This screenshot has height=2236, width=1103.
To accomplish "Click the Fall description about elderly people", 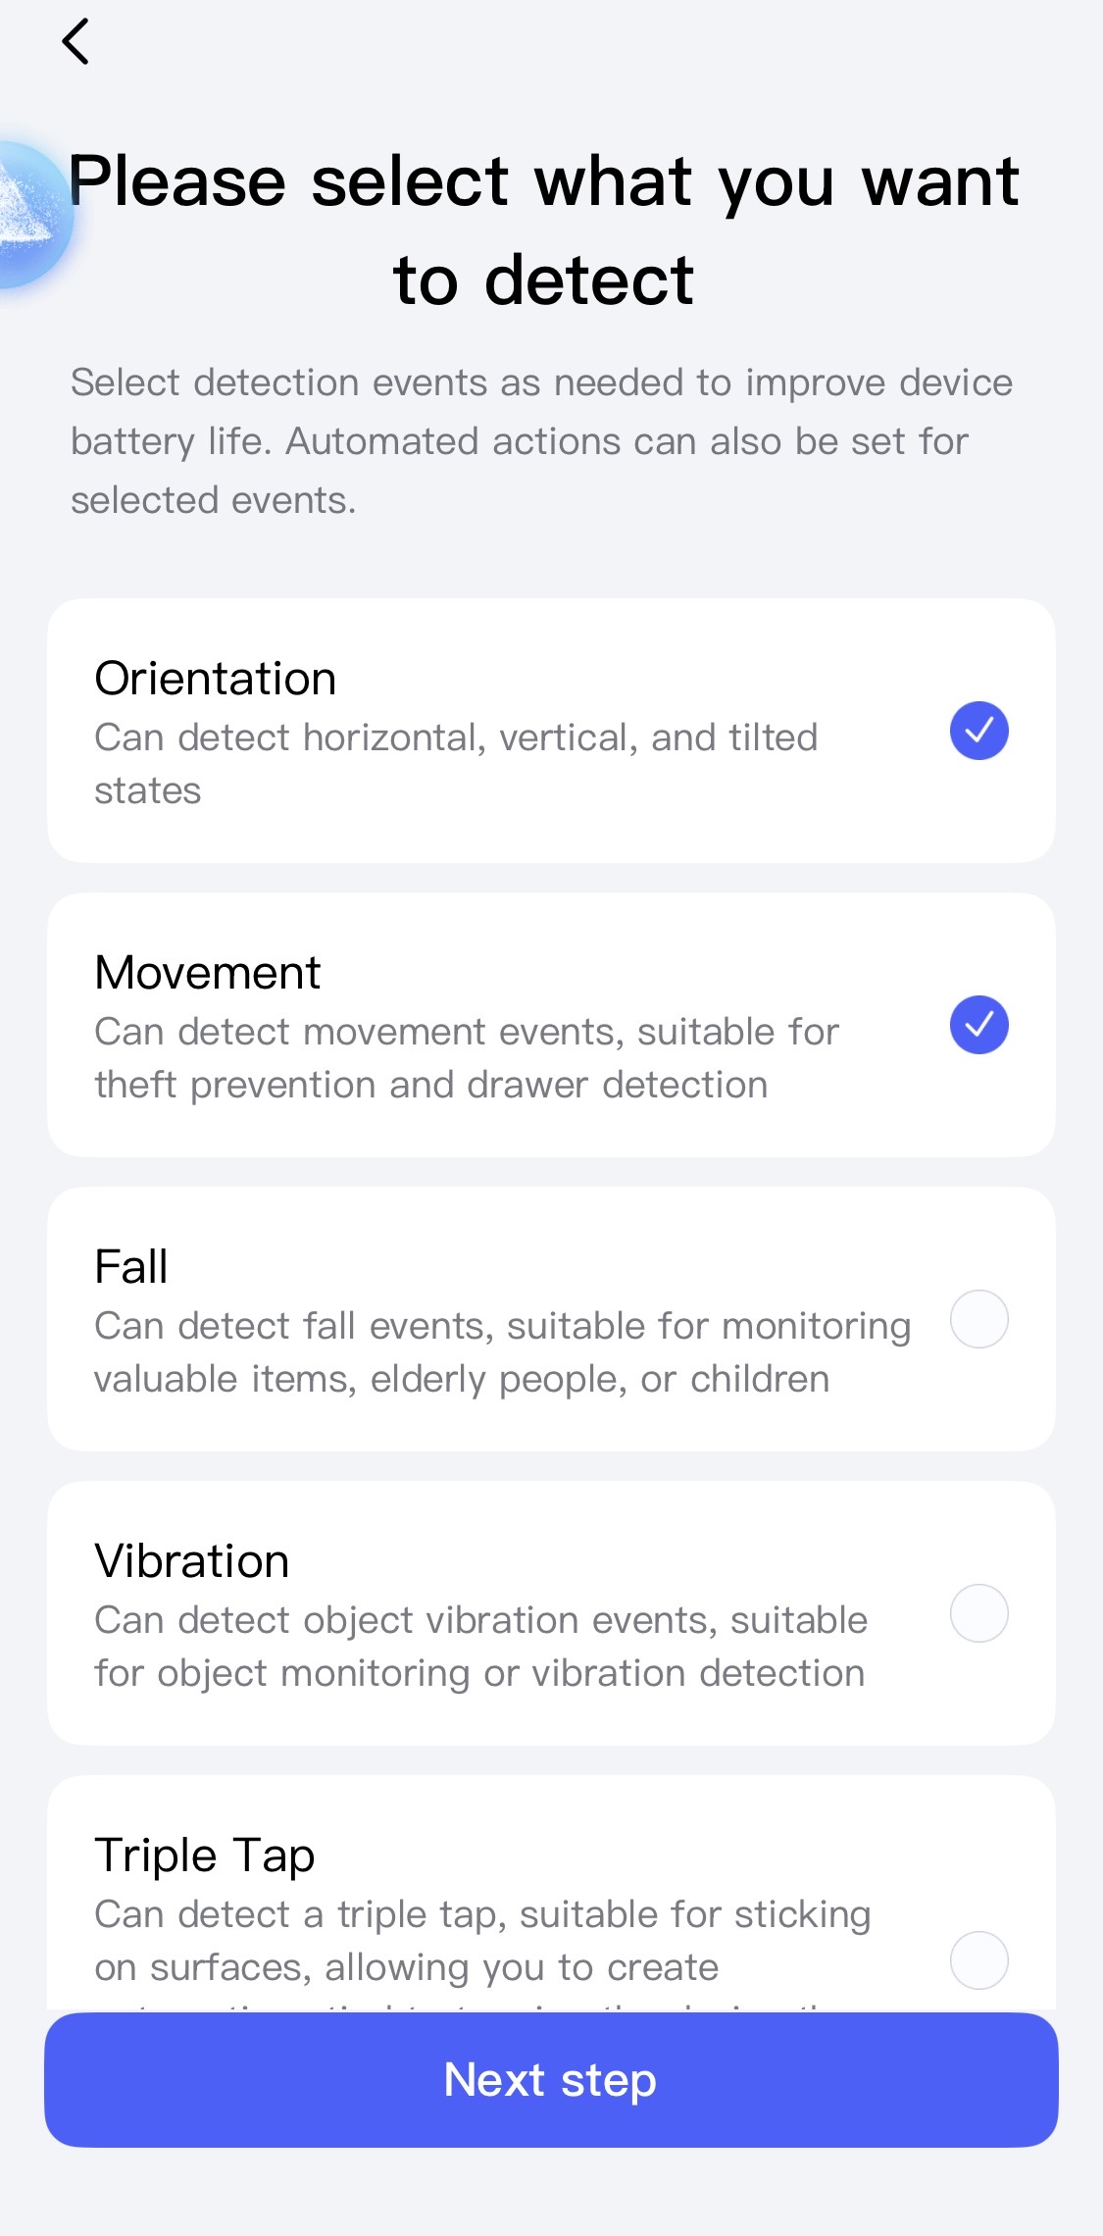I will [x=502, y=1352].
